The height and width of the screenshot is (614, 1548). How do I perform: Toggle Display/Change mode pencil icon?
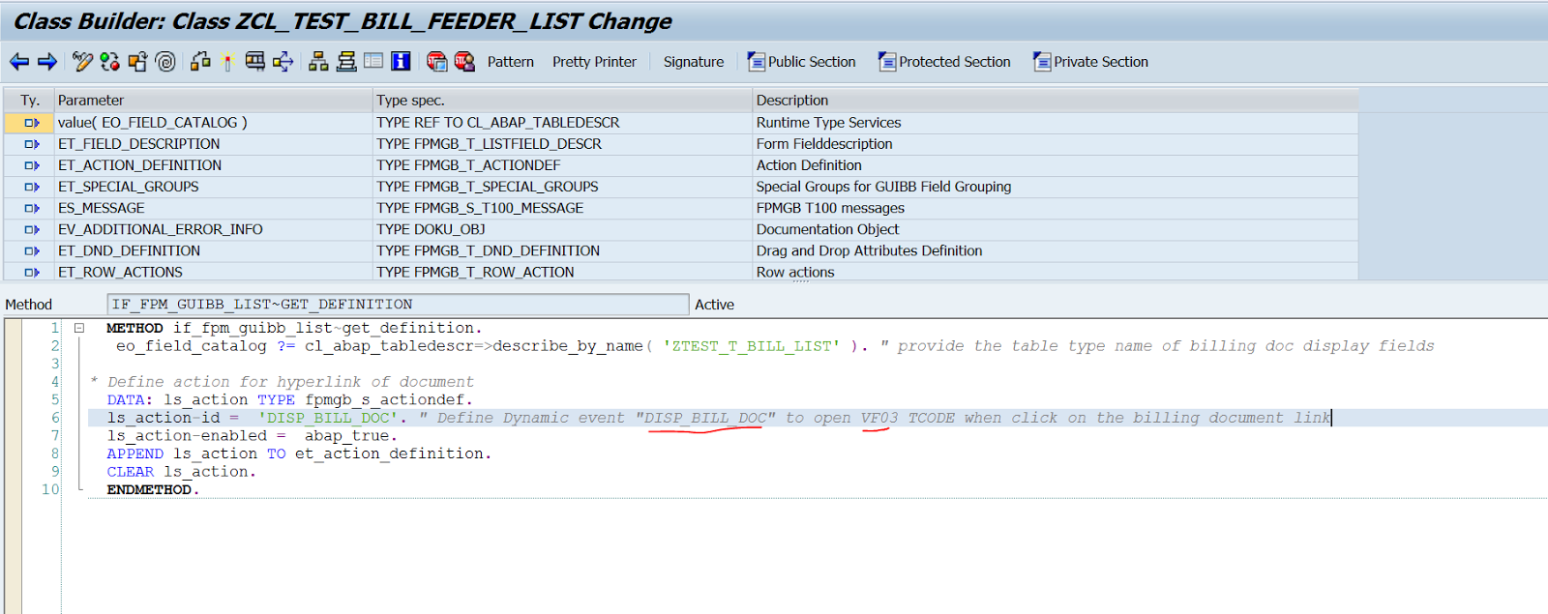coord(82,62)
